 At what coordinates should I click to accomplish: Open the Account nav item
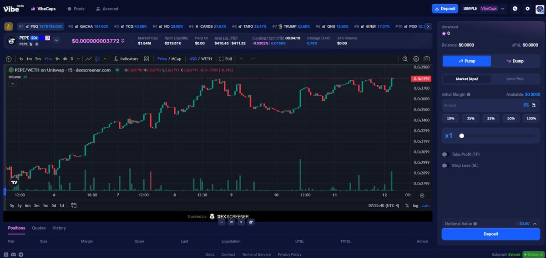[107, 9]
